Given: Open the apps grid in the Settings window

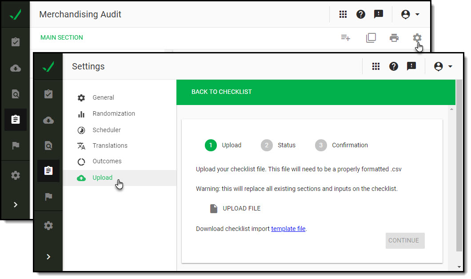Looking at the screenshot, I should pos(376,66).
